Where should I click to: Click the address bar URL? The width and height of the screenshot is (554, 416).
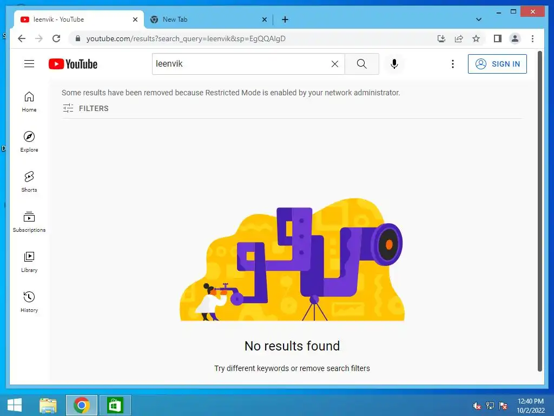tap(186, 38)
